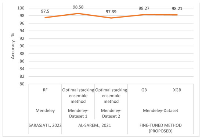The image size is (202, 139).
Task: Select the 80 y-axis tick label
Action: point(22,84)
